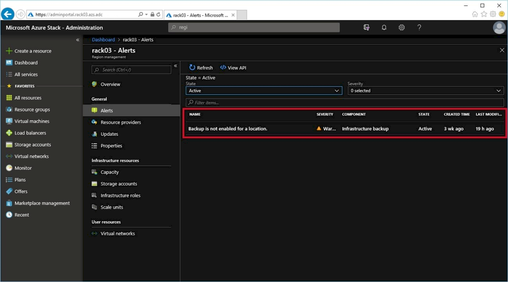
Task: Open Virtual networks in favorites sidebar
Action: coord(31,156)
